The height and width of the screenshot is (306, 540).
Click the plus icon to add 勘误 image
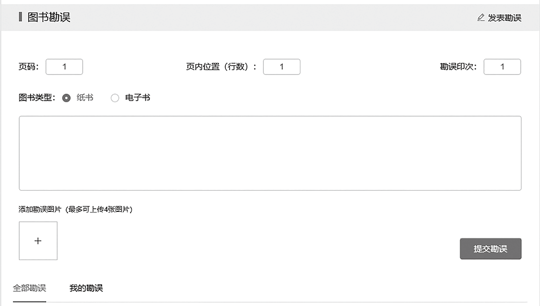coord(38,240)
